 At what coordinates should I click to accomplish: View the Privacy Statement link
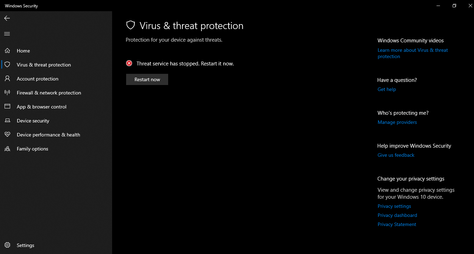click(397, 224)
